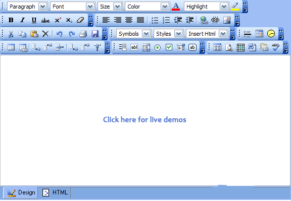Expand overflow of the bold/italic toolbar
The height and width of the screenshot is (201, 291).
[90, 20]
